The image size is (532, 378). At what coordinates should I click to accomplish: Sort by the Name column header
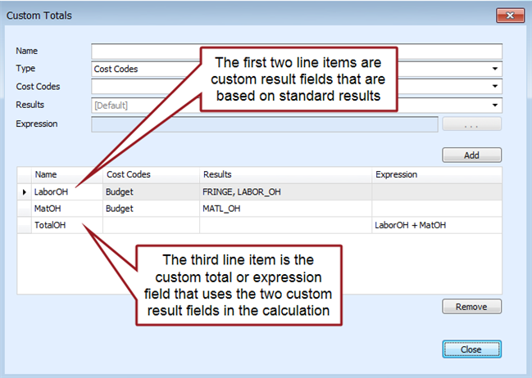tap(66, 174)
